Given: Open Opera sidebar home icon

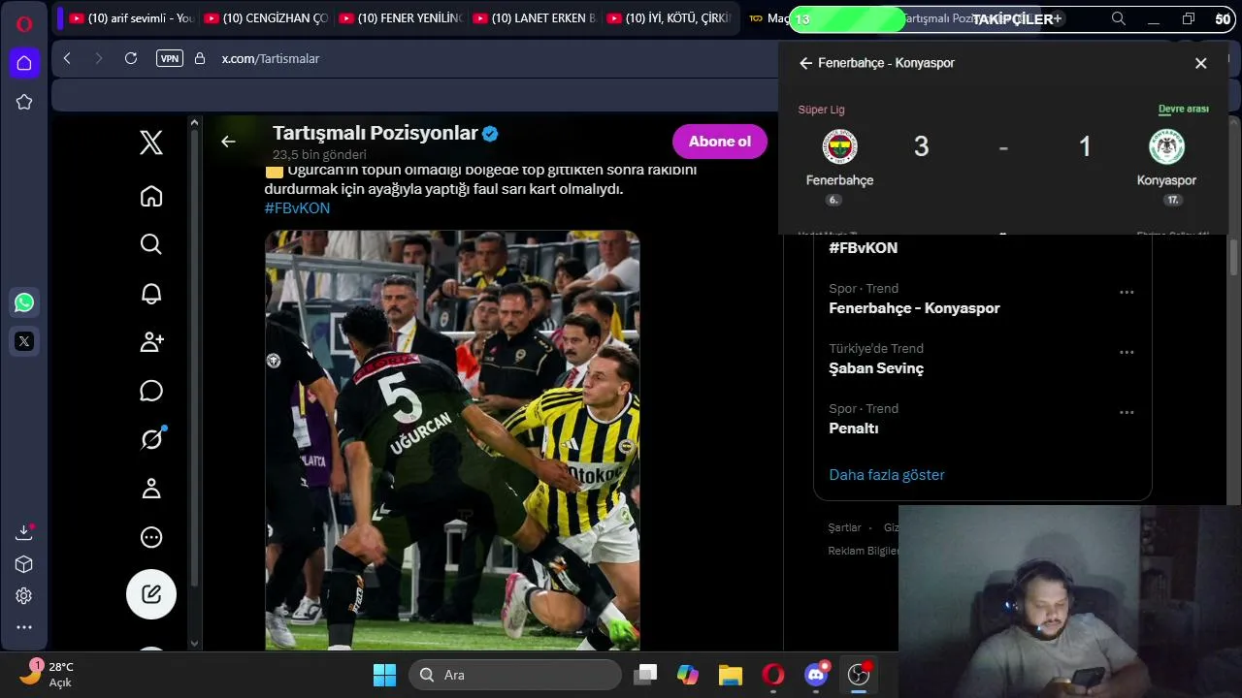Looking at the screenshot, I should click(24, 63).
